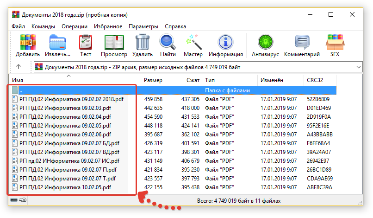Open the Параметры menu

143,26
